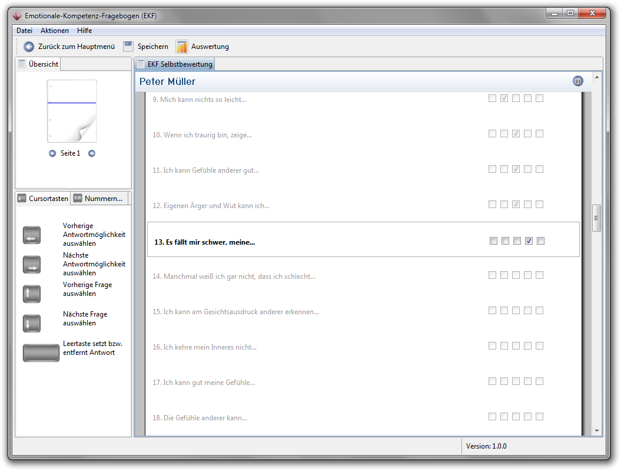Select question 9 Mich kann nichts so leicht
Viewport: 621px width, 471px height.
pos(200,100)
